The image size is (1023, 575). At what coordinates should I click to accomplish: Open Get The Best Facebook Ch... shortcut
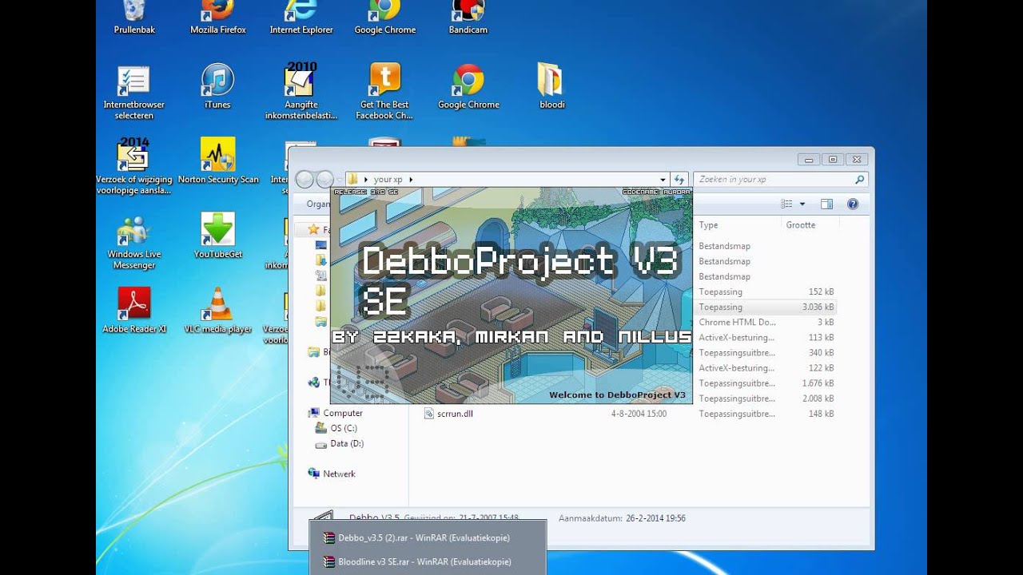[384, 93]
